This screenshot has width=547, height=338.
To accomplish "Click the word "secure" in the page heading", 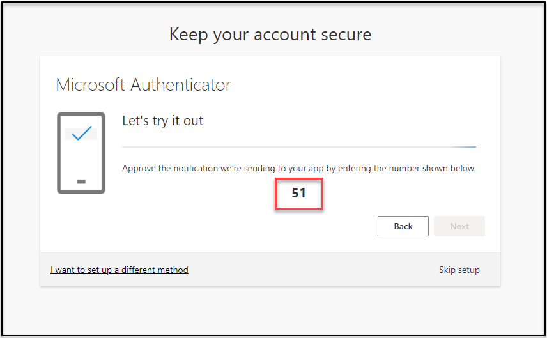I will click(x=345, y=34).
